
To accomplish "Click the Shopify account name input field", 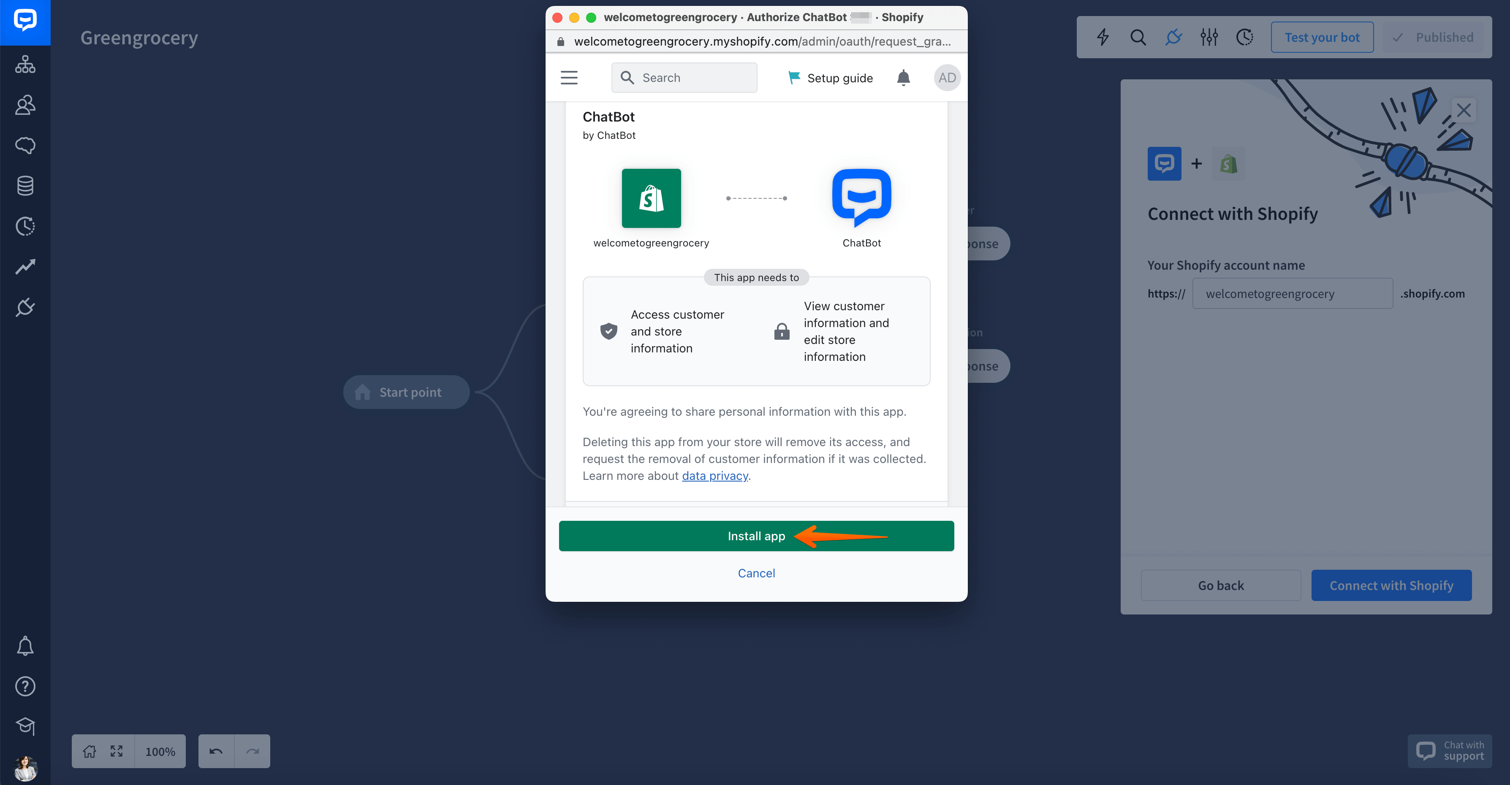I will 1293,293.
